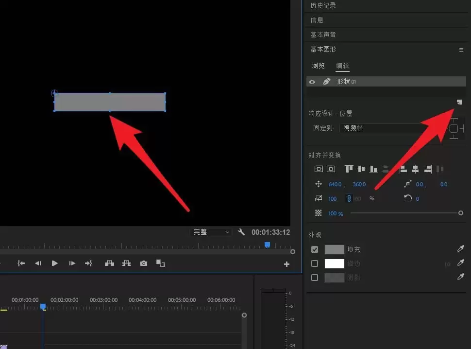This screenshot has width=471, height=349.
Task: Click the opacity checkerboard icon
Action: (x=319, y=213)
